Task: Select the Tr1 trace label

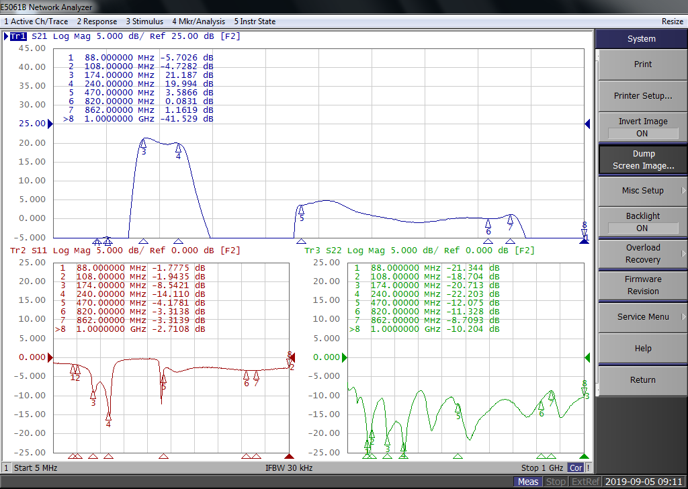Action: pyautogui.click(x=18, y=36)
